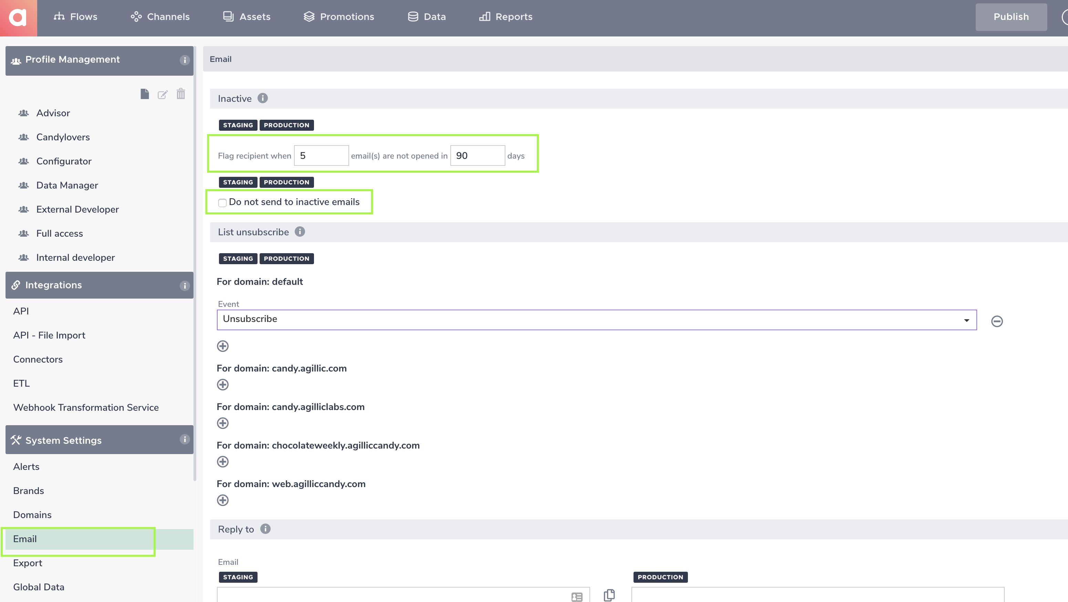The height and width of the screenshot is (602, 1068).
Task: Open the Assets menu
Action: pos(247,17)
